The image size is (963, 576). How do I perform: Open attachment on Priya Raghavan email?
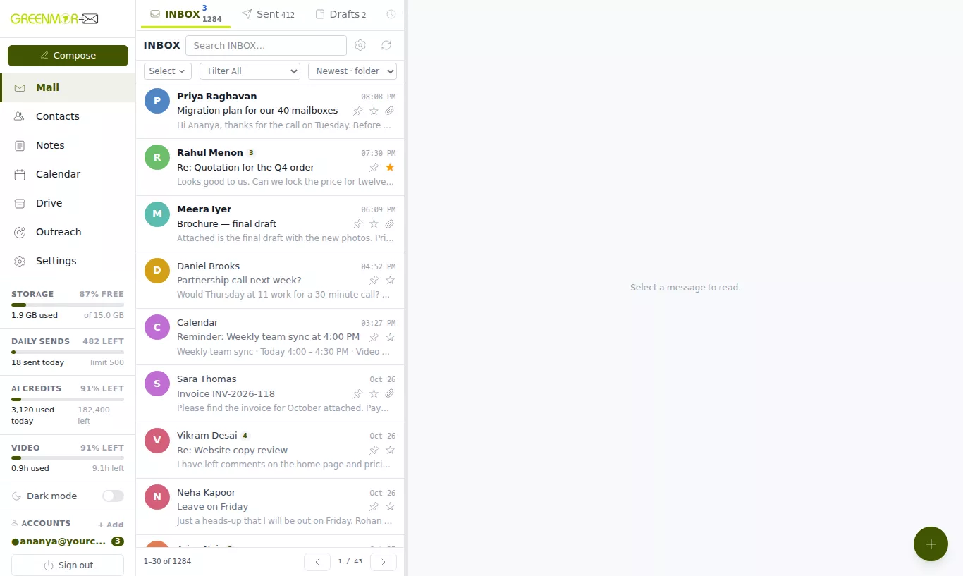pyautogui.click(x=390, y=111)
